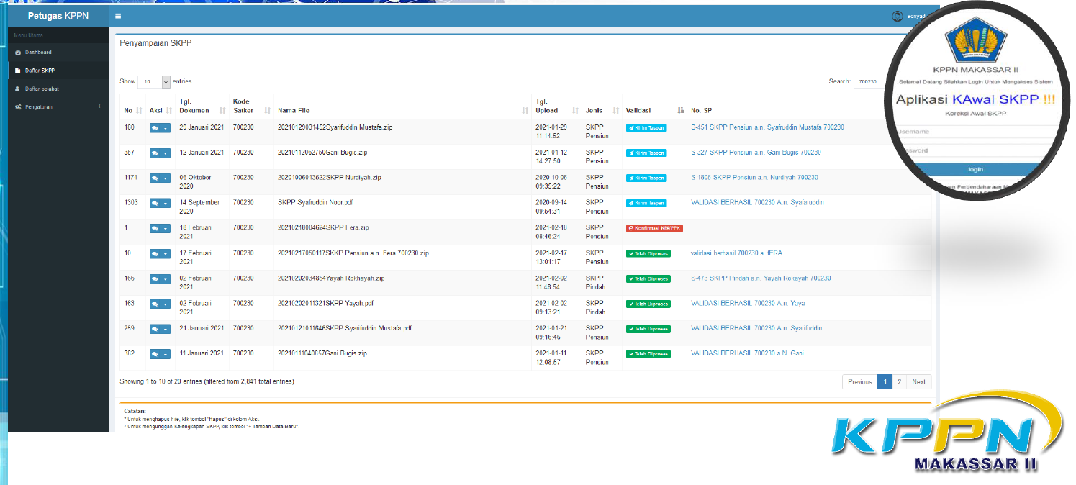Click comment icon for row 10 SKKP Pensiun Fera
This screenshot has height=485, width=1076.
pos(155,254)
